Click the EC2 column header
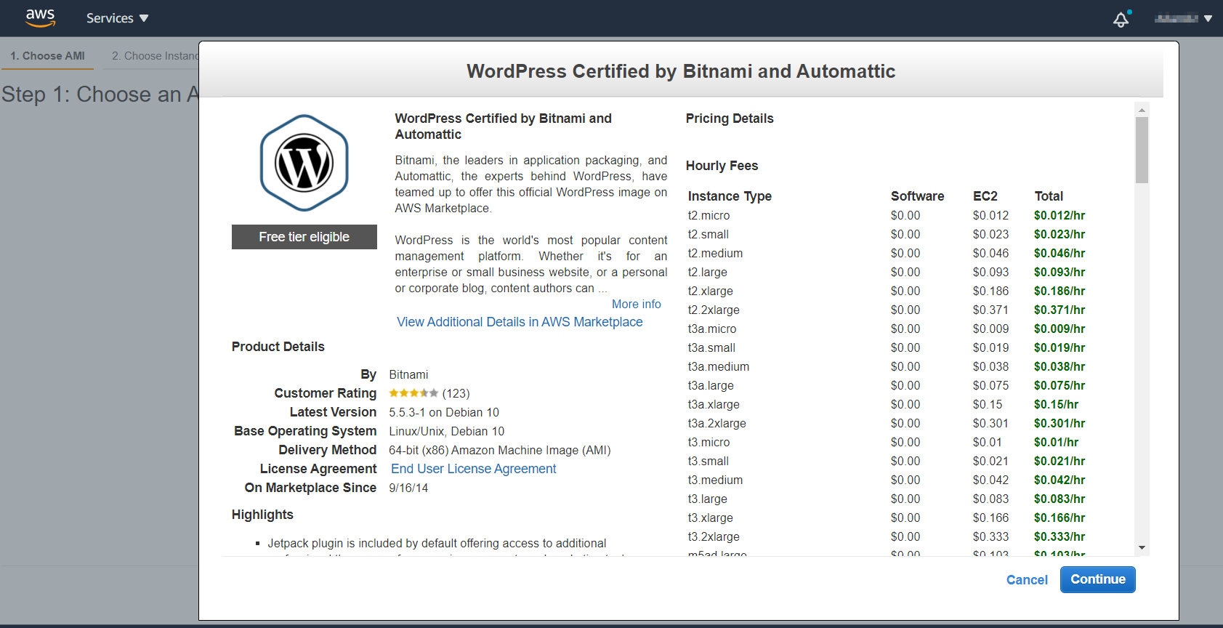 coord(985,196)
